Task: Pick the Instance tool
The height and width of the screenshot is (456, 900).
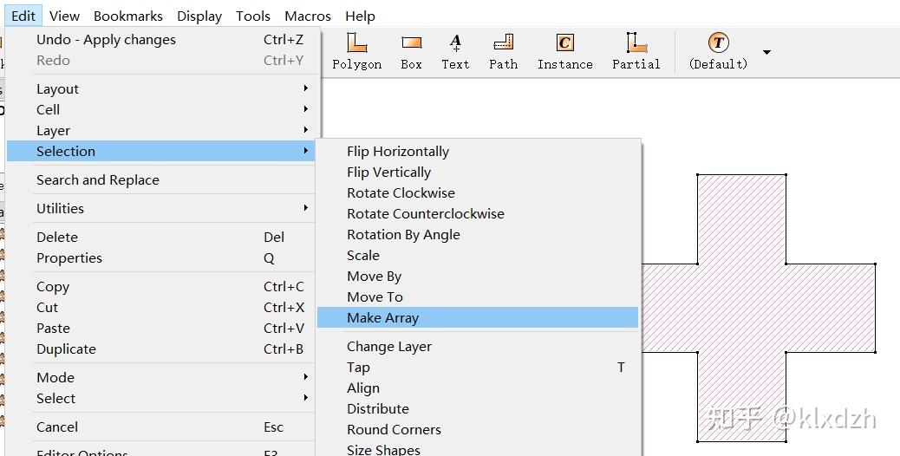Action: click(564, 51)
